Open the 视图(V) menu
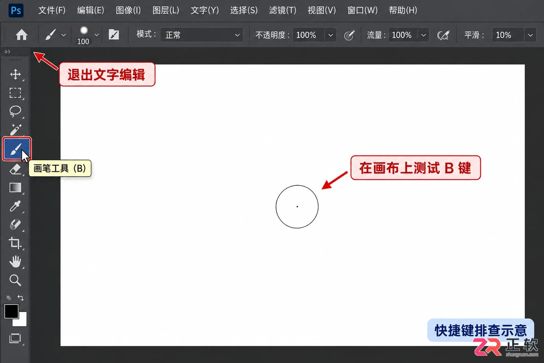Image resolution: width=544 pixels, height=363 pixels. pos(321,10)
